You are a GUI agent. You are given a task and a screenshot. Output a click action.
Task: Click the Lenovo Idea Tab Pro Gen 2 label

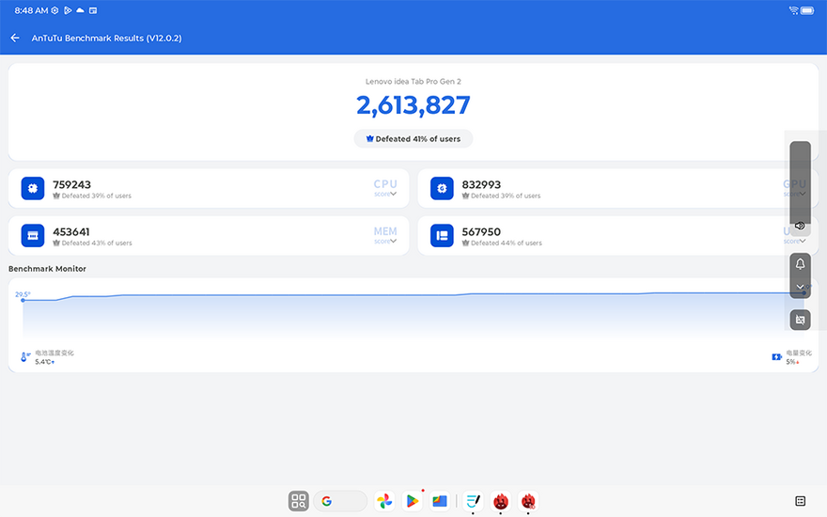(413, 81)
